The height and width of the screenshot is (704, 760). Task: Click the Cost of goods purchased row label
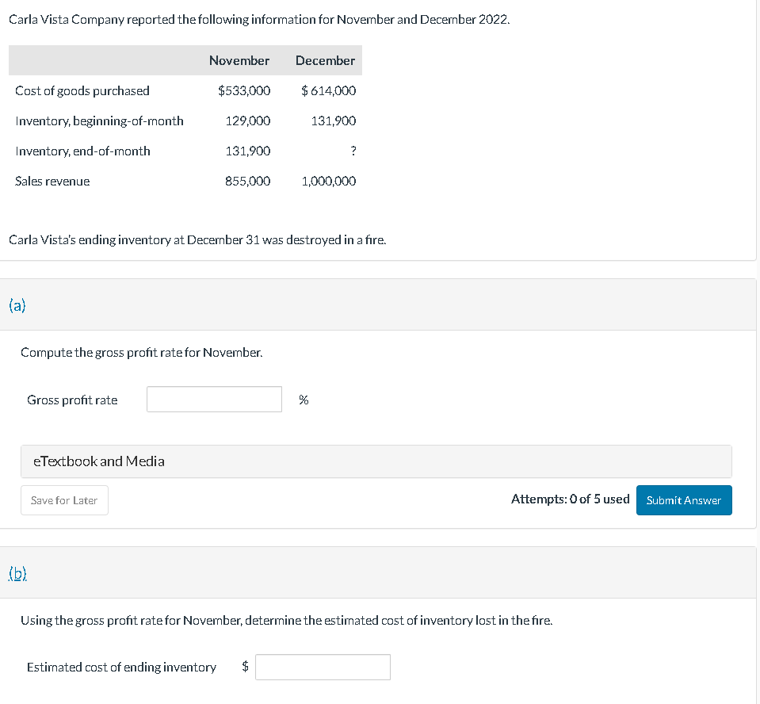[82, 90]
